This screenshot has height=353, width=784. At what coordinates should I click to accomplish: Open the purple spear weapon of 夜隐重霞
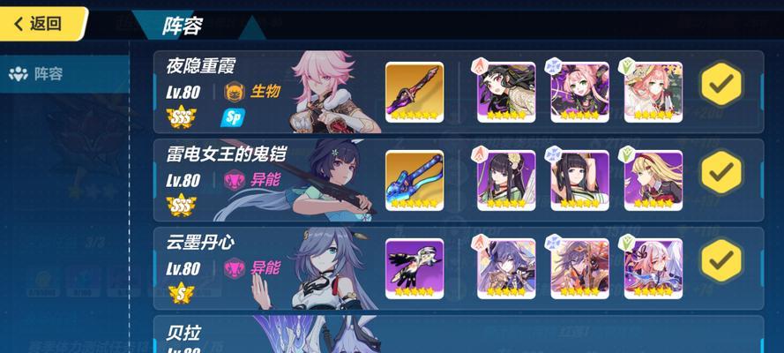coord(414,92)
